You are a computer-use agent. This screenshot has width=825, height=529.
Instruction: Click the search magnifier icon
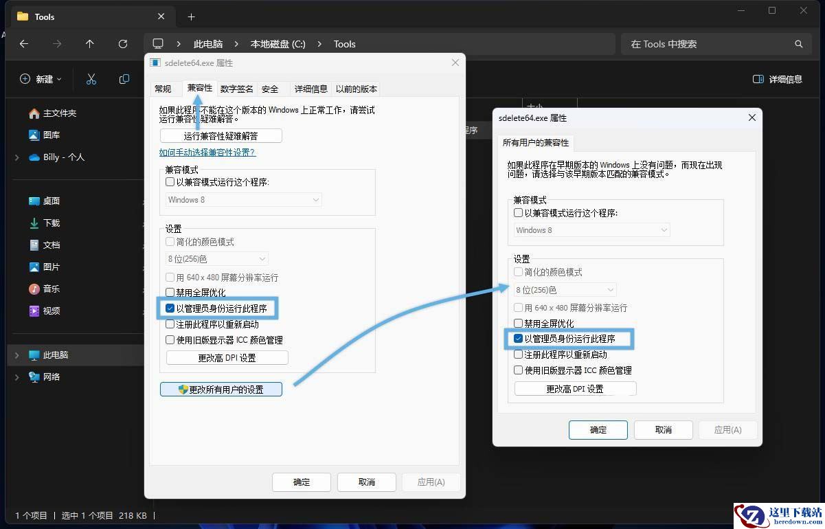coord(799,44)
